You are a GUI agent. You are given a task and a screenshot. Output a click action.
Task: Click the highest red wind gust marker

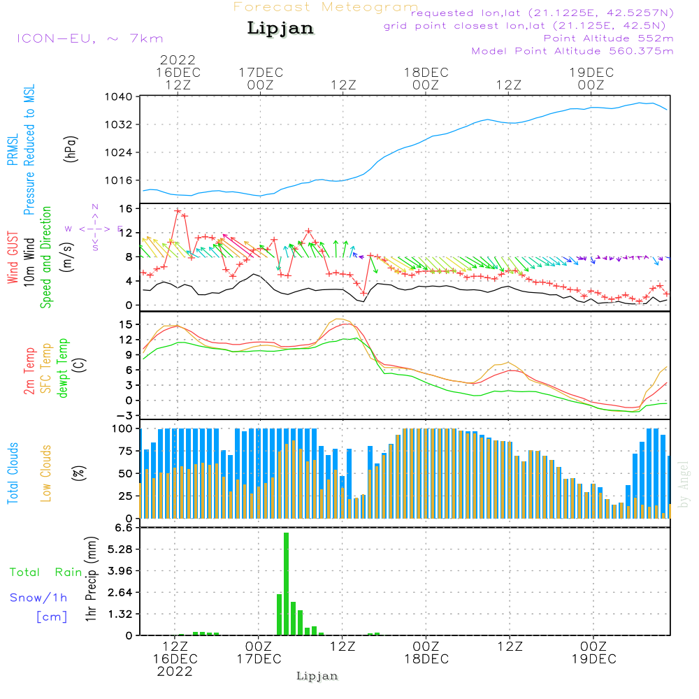click(178, 210)
